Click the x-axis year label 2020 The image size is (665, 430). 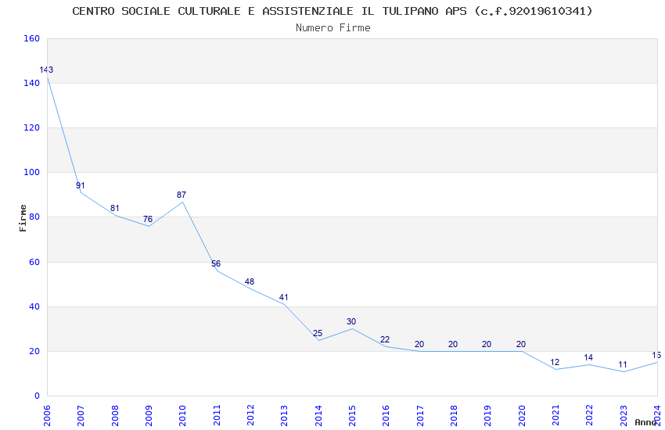click(x=522, y=416)
